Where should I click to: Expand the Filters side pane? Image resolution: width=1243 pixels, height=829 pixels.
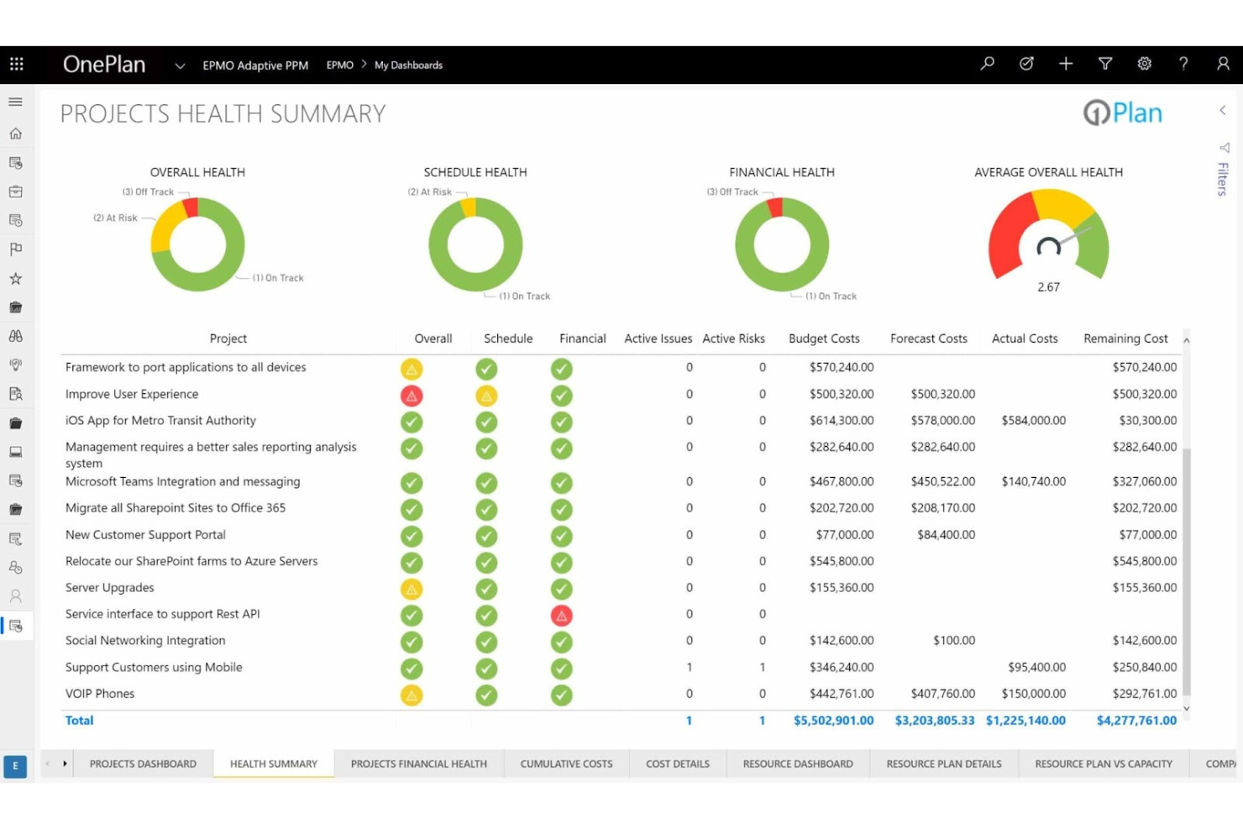click(1224, 171)
